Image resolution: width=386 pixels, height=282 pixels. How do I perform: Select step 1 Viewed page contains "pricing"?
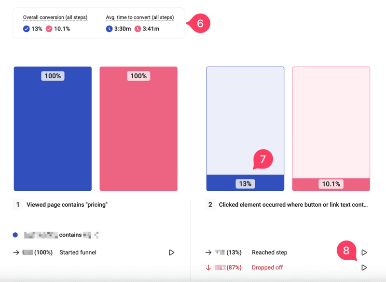coord(67,205)
